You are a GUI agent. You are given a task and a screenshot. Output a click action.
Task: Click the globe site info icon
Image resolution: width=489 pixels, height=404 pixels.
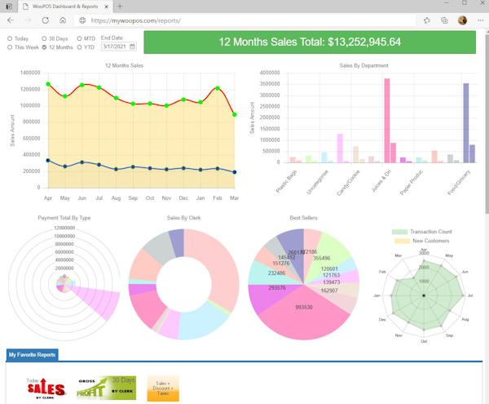pos(82,20)
